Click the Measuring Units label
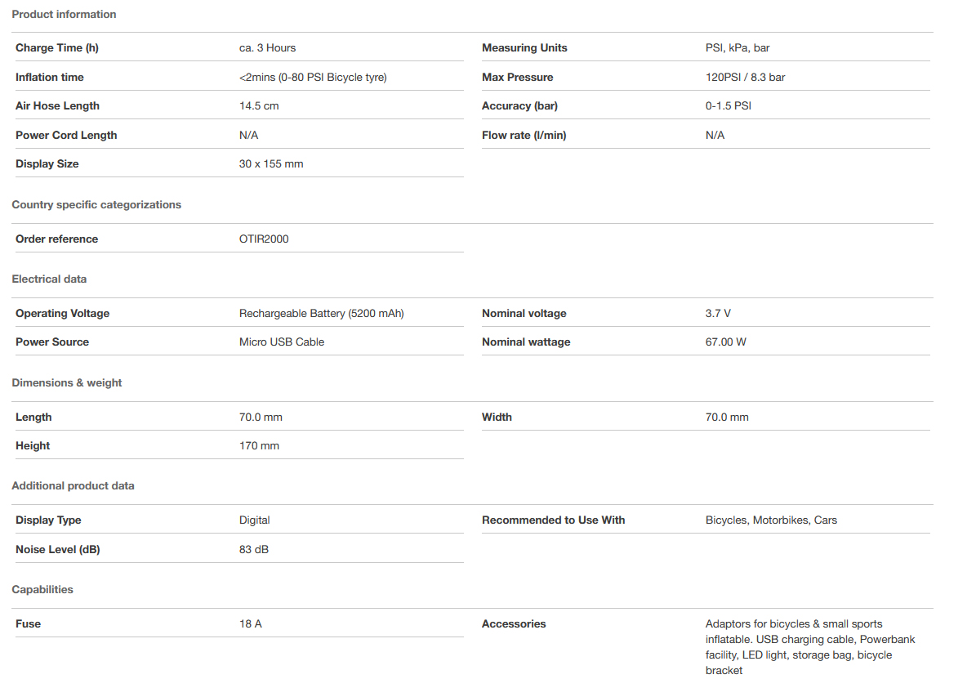 (x=524, y=47)
